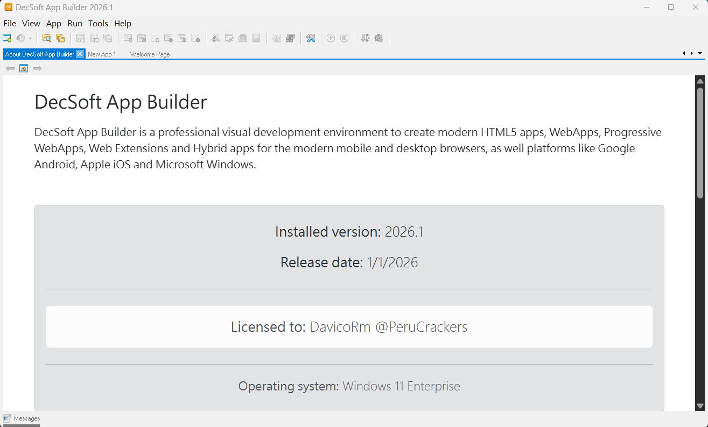This screenshot has width=708, height=427.
Task: Click the forward arrow navigation icon
Action: [37, 68]
